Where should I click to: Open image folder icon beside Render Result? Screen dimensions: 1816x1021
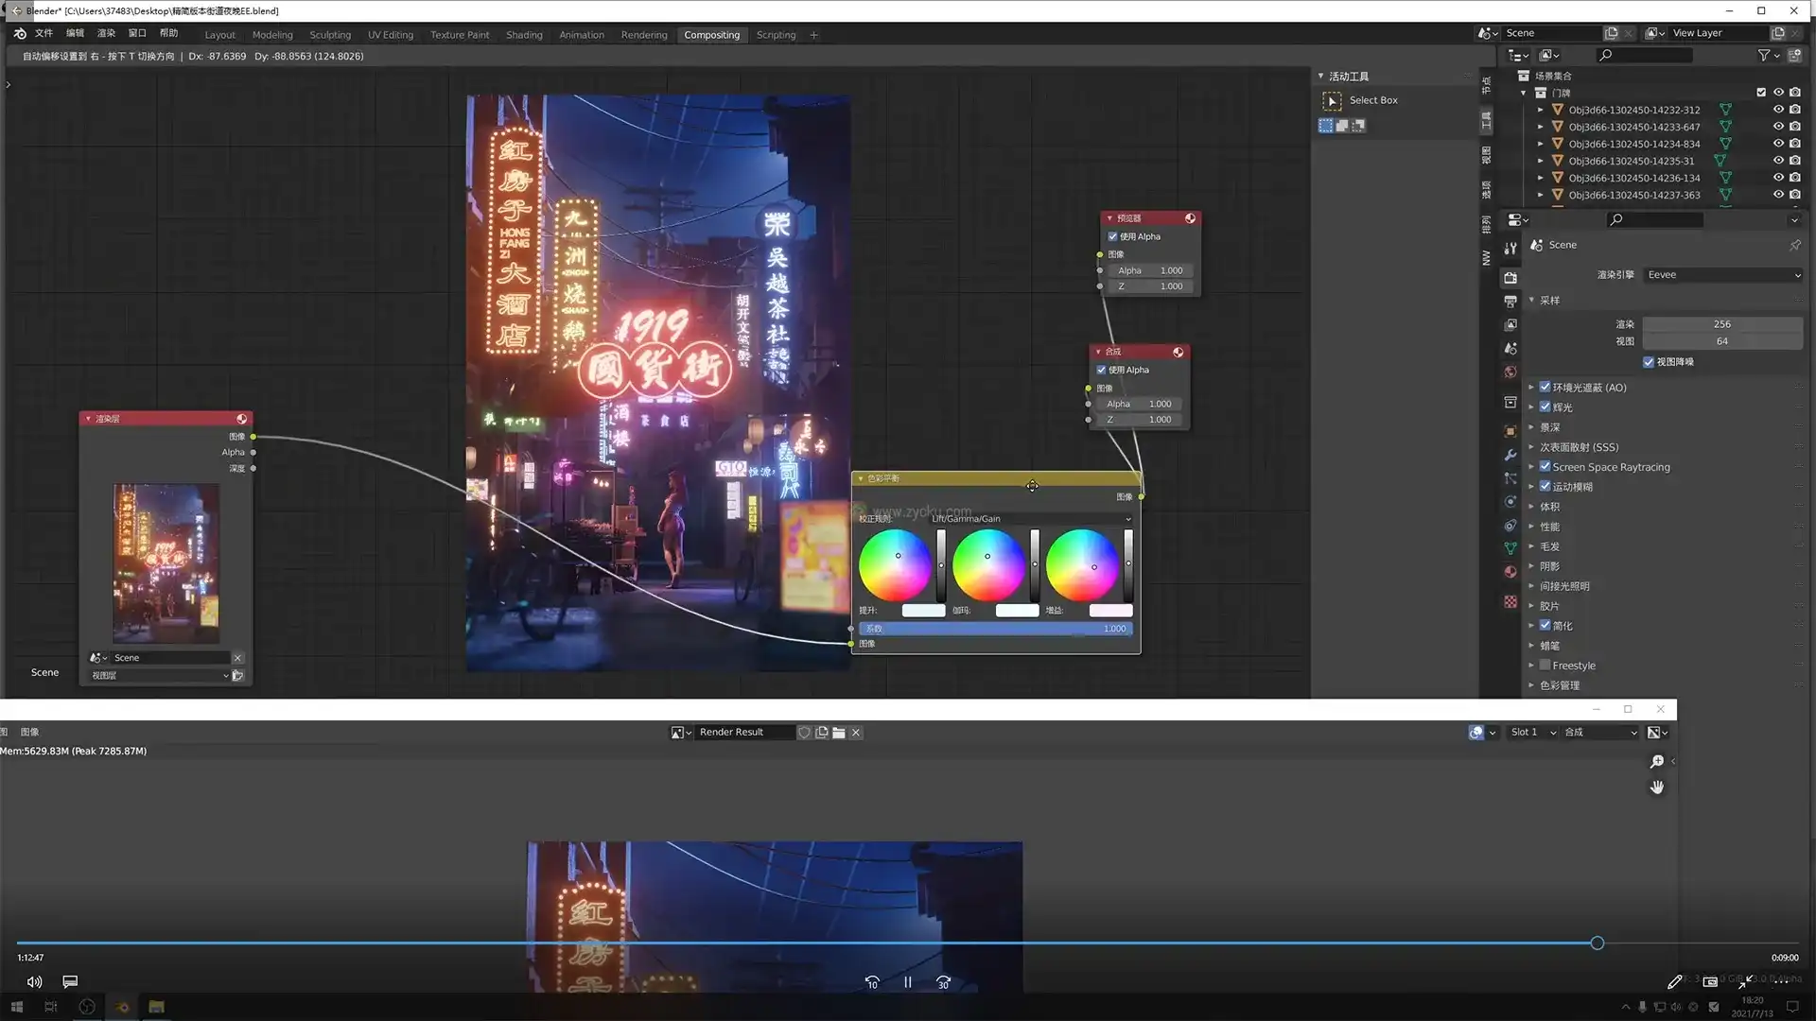(838, 733)
